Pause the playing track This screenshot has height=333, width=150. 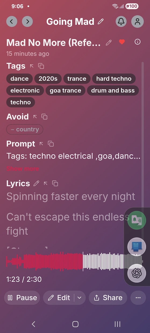[22, 298]
